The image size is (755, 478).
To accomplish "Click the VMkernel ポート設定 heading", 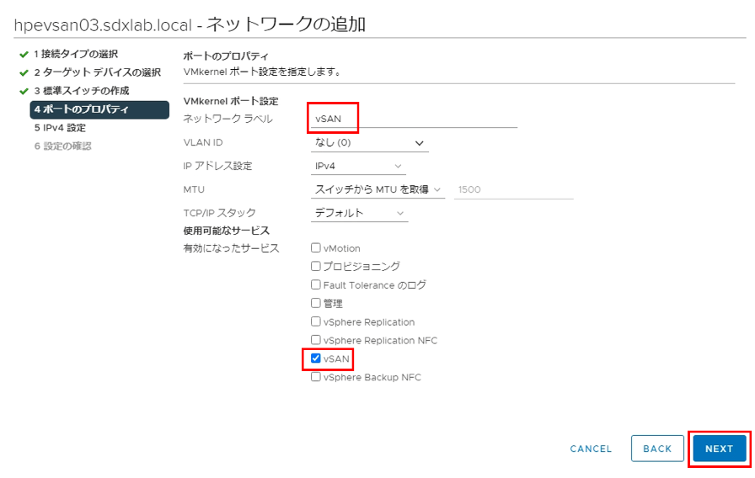I will 231,101.
